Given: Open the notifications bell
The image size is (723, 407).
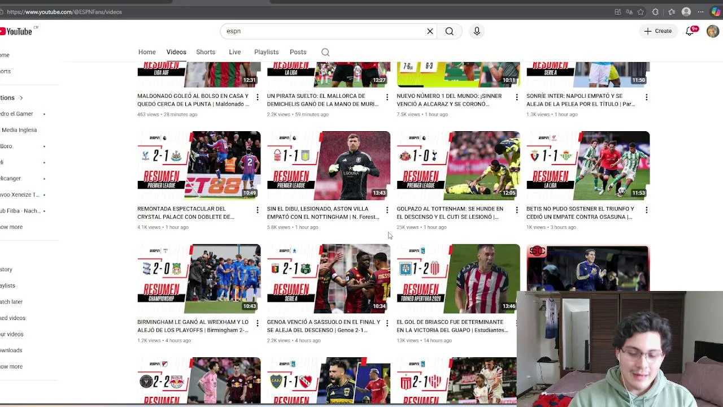Looking at the screenshot, I should tap(690, 31).
